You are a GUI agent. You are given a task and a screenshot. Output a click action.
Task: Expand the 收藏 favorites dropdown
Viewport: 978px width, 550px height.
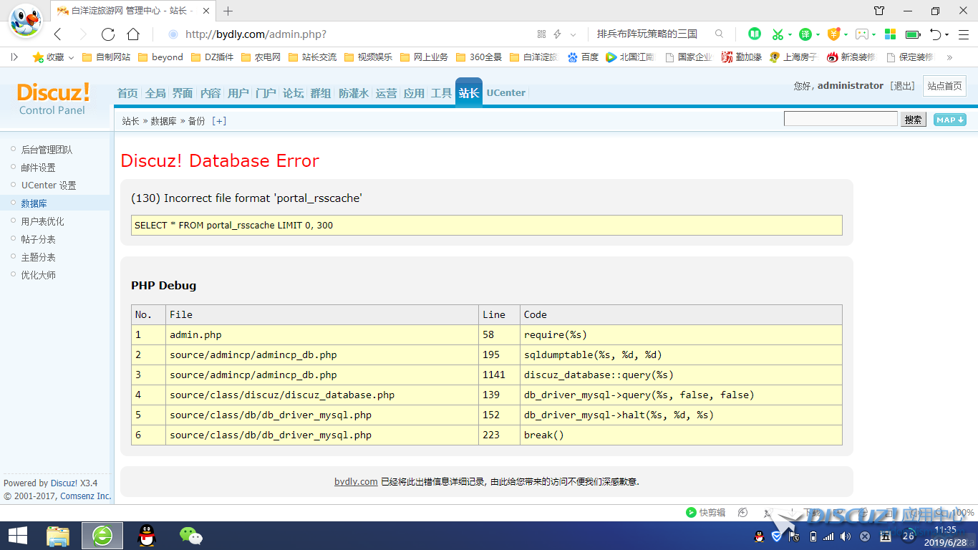pos(71,57)
